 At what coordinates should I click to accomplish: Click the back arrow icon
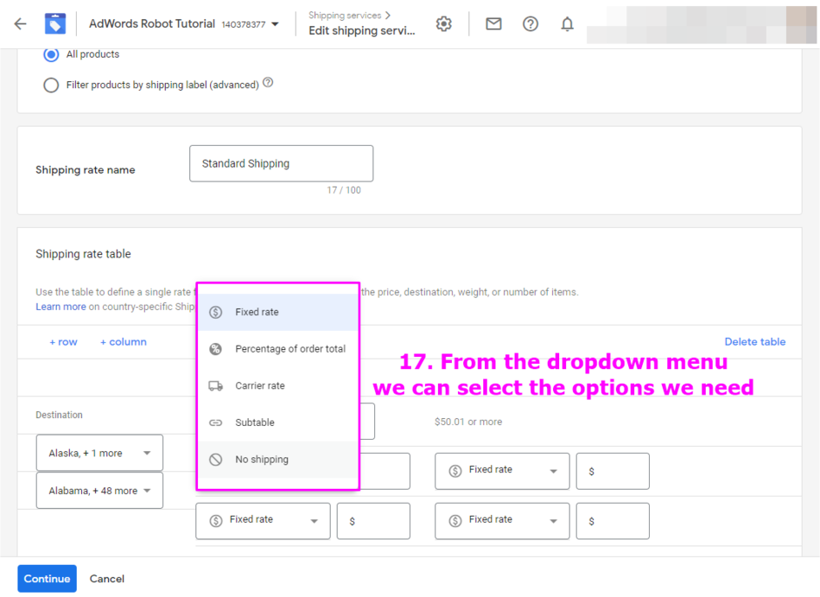tap(21, 24)
